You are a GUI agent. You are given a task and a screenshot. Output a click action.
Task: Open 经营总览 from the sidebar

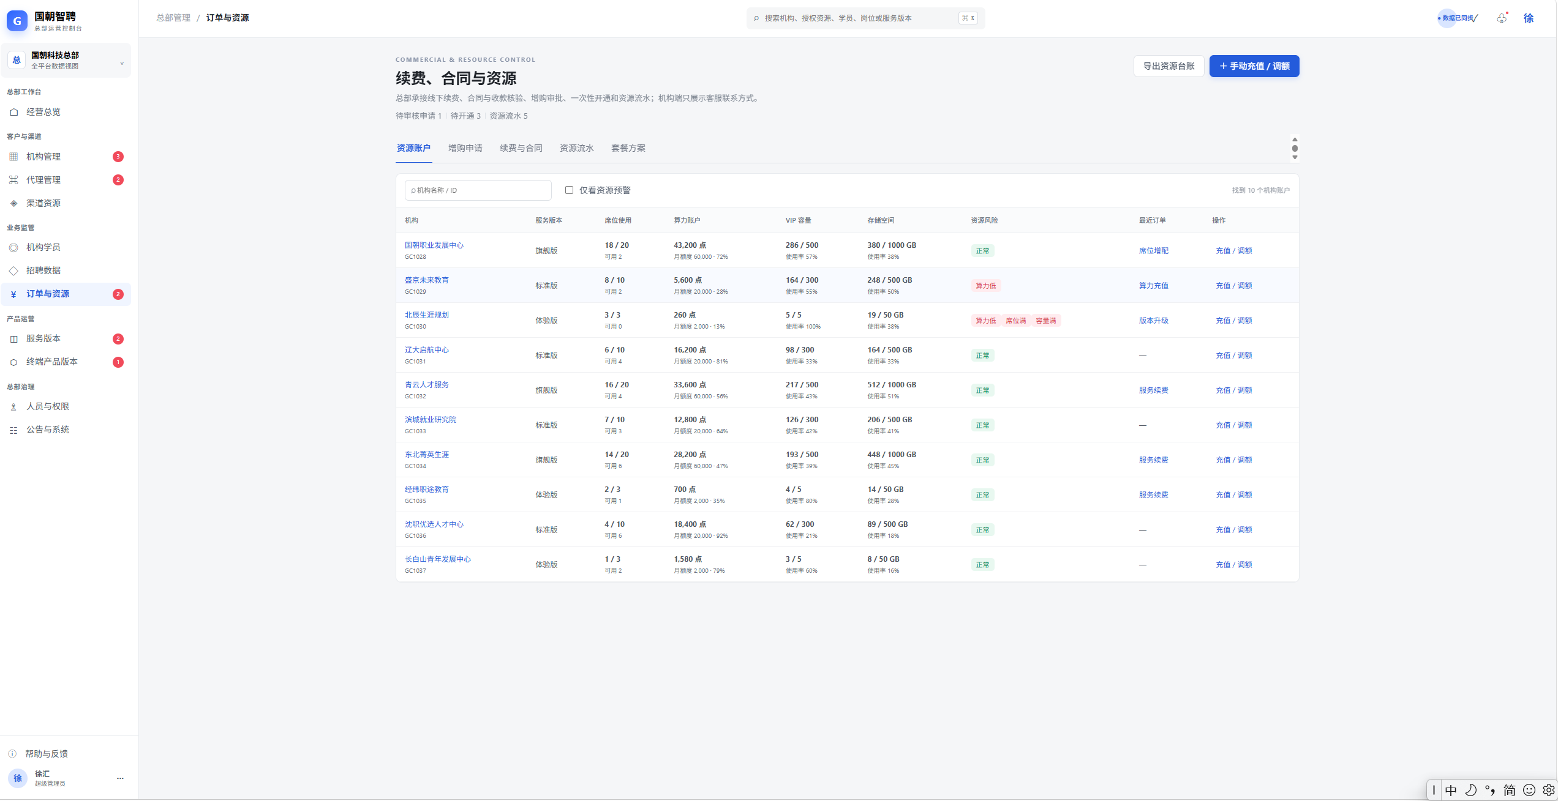pyautogui.click(x=66, y=112)
